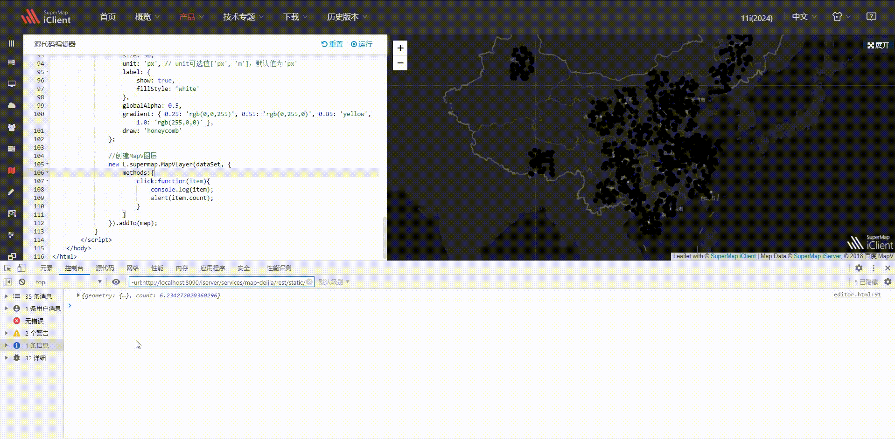The height and width of the screenshot is (439, 895).
Task: Toggle the console sidebar panel icon
Action: pos(7,281)
